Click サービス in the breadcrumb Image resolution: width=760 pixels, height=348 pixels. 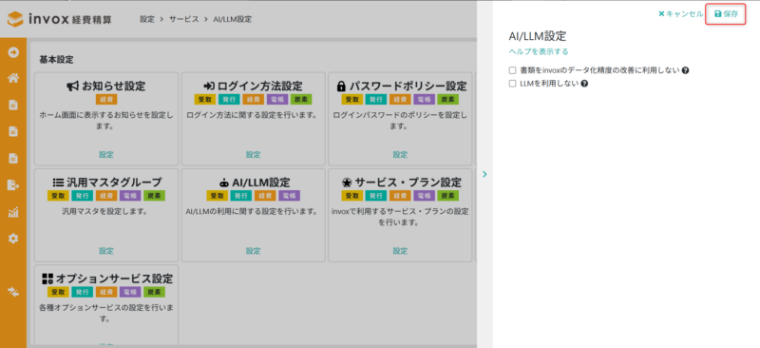point(183,19)
